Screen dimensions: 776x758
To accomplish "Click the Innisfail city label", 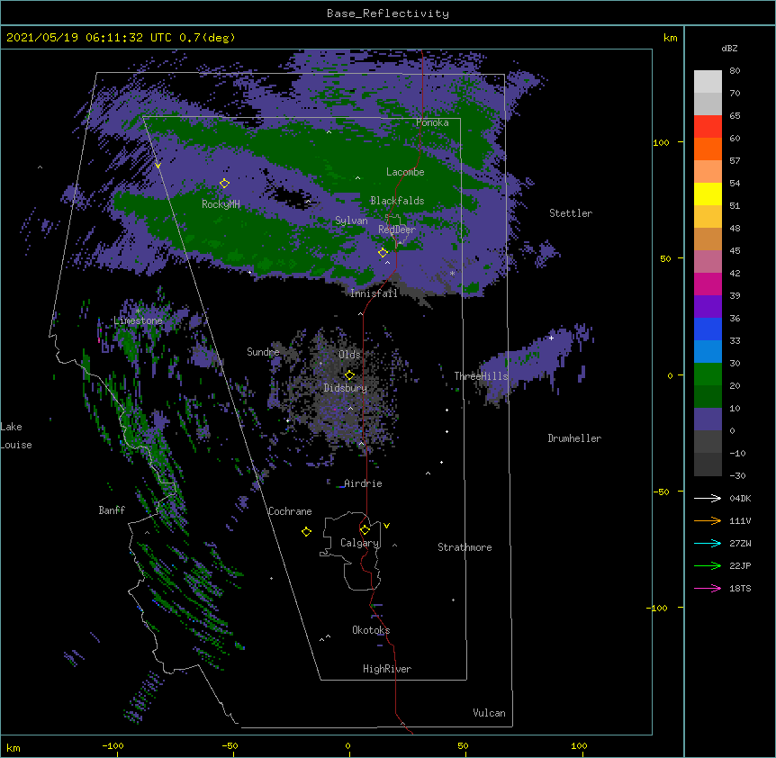I will pos(374,293).
